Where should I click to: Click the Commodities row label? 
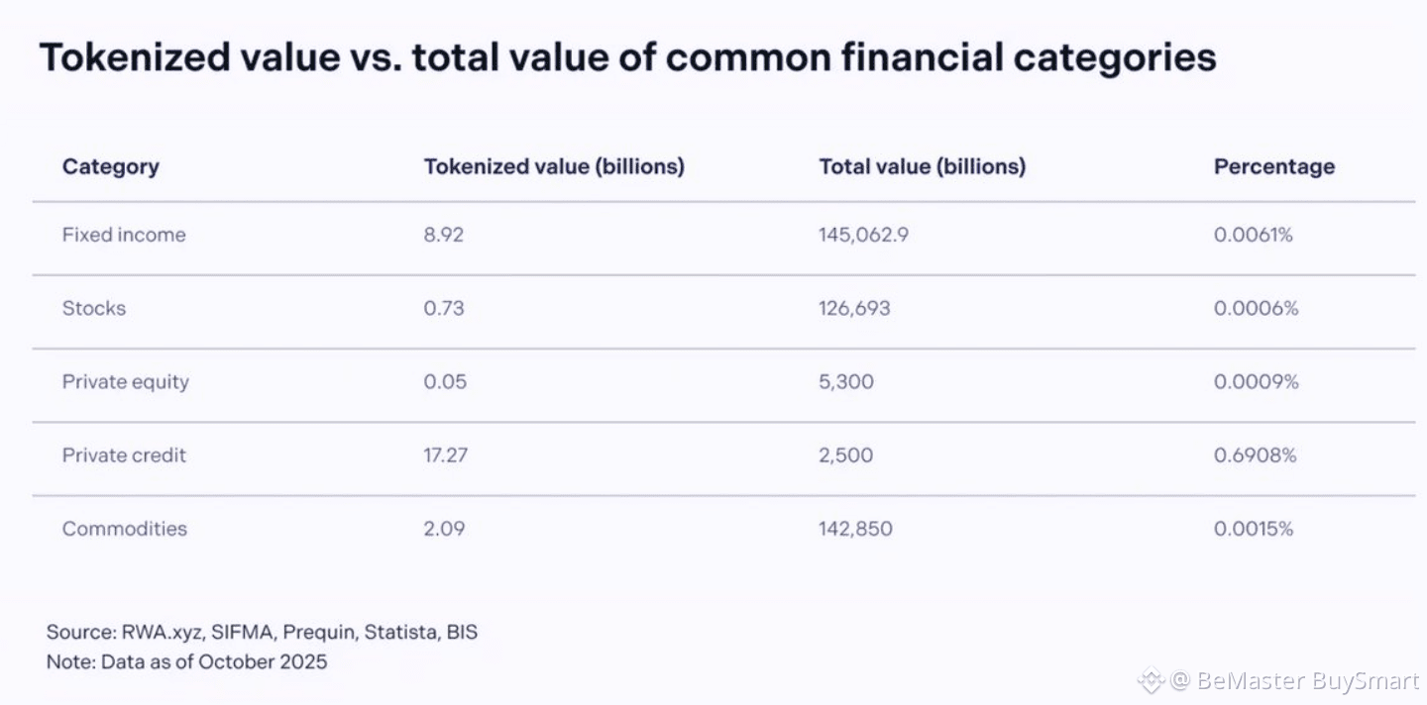tap(124, 529)
